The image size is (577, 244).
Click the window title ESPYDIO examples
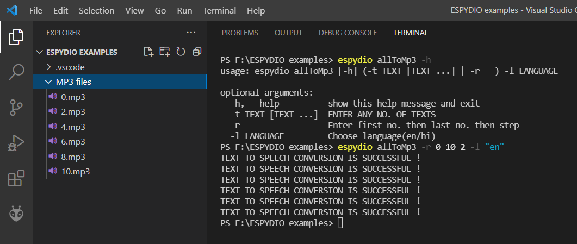[x=484, y=11]
